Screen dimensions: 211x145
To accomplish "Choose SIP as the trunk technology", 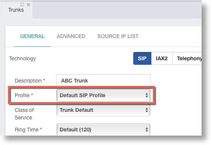I will (142, 58).
